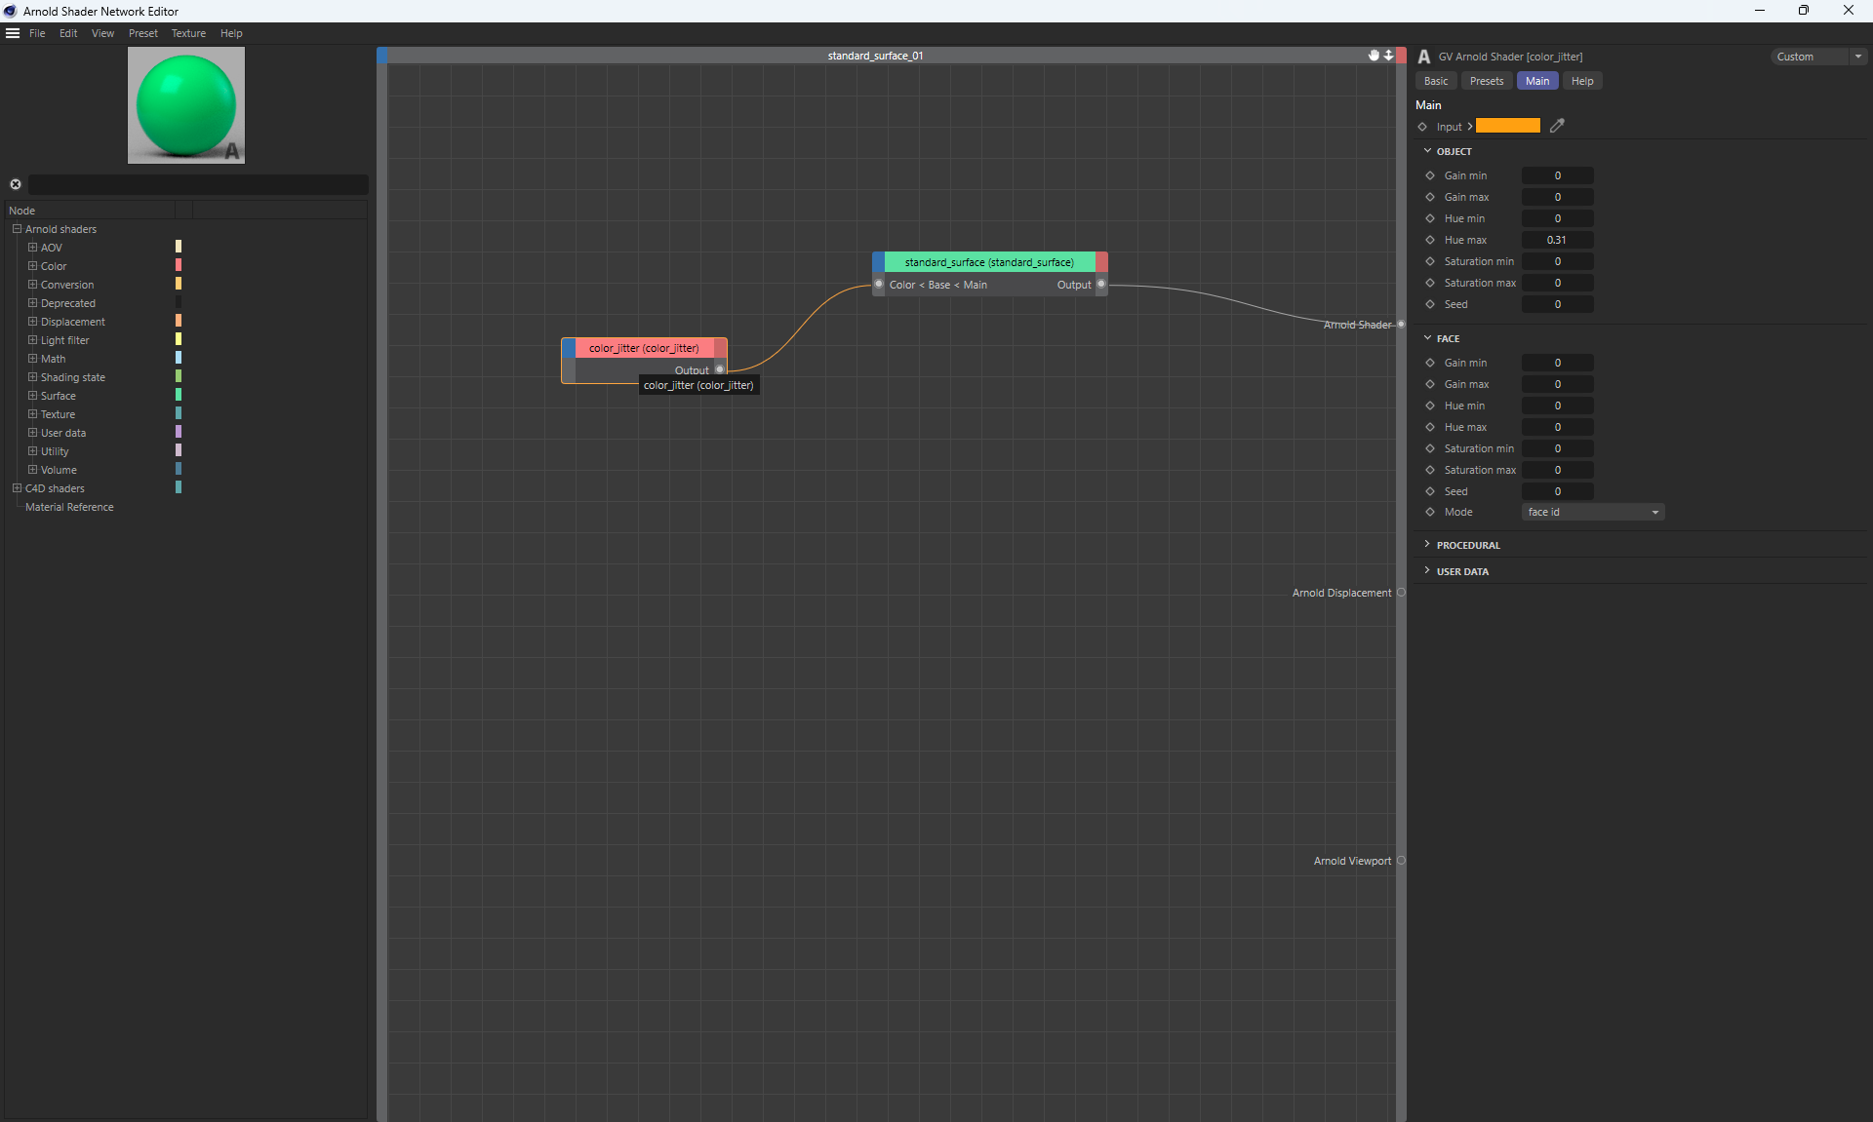Click the color_jitter node Output port

(720, 370)
